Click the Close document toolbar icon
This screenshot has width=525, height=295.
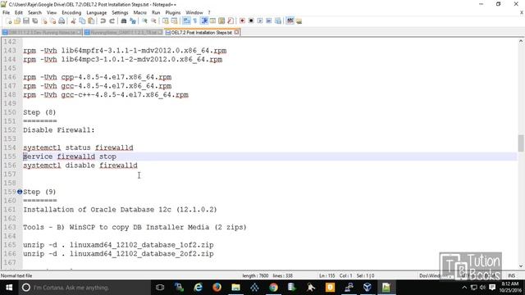44,21
